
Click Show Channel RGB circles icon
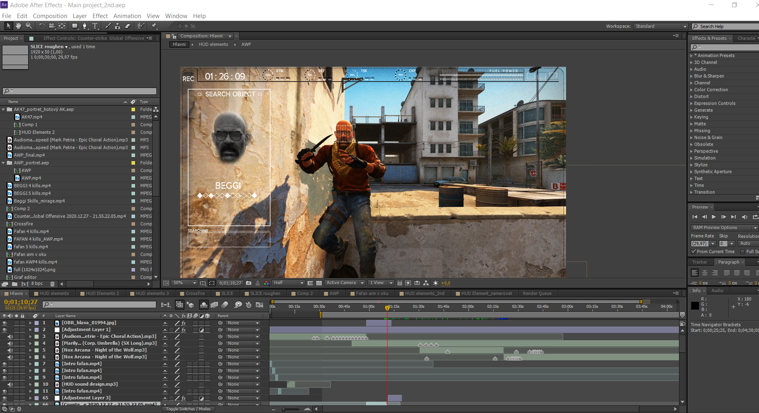point(267,283)
